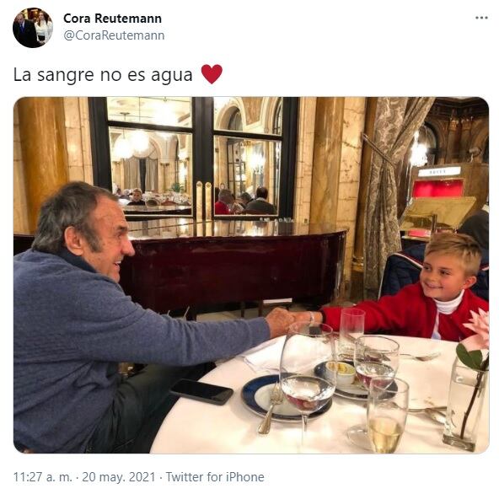Open the 11:27 a. m. timestamp link
Screen dimensions: 499x494
coord(43,477)
